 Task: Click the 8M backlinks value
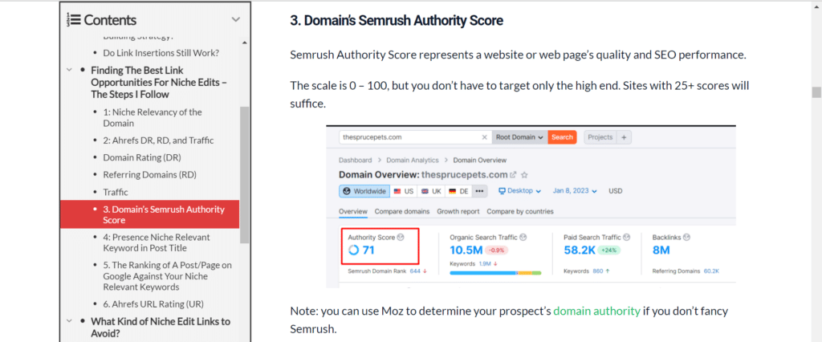[661, 250]
